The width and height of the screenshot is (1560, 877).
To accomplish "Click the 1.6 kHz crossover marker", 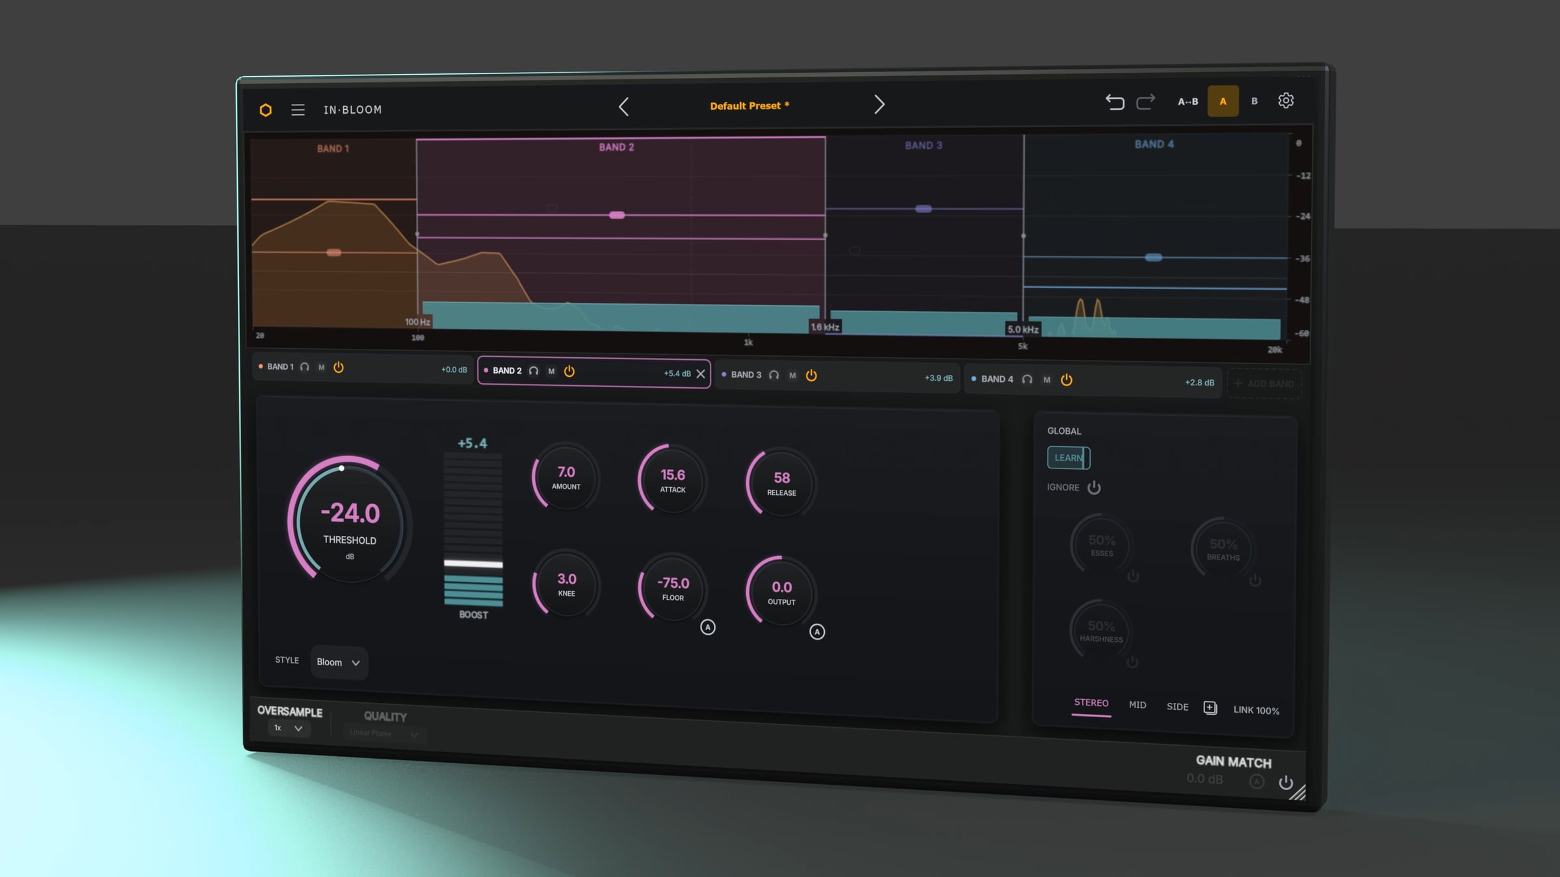I will pyautogui.click(x=825, y=327).
